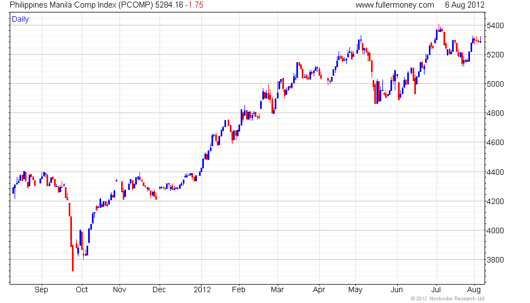The width and height of the screenshot is (530, 303).
Task: Click the isolated blue candle just before November
Action: [x=117, y=180]
